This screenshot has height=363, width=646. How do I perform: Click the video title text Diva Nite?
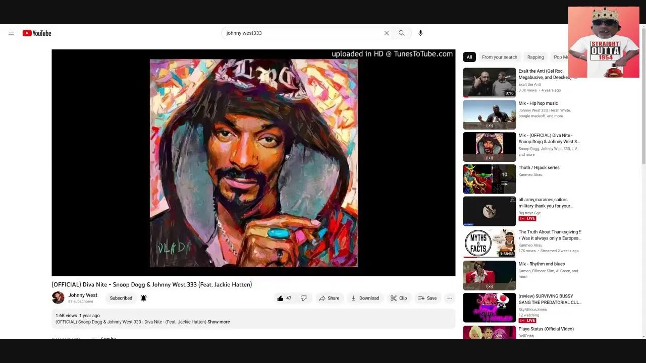coord(151,284)
